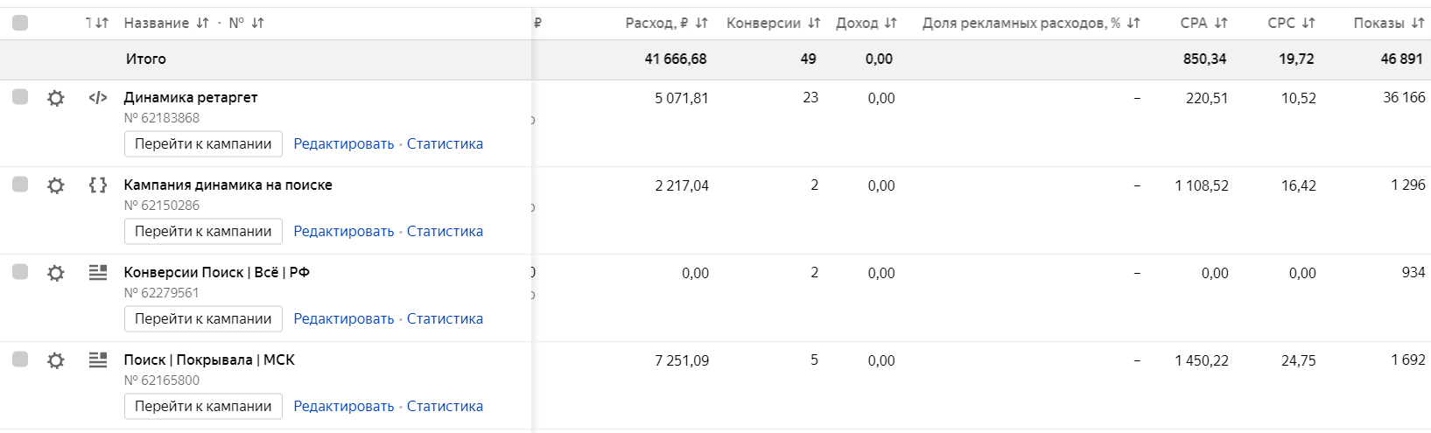Open settings gear for Динамика ретаргет campaign

click(56, 98)
